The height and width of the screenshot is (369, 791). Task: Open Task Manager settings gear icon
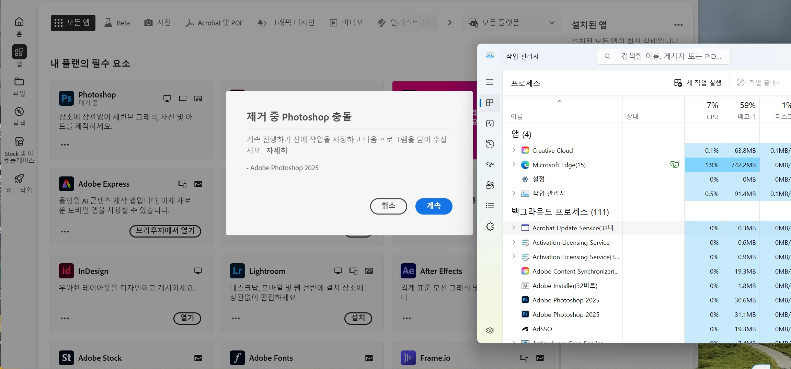[490, 330]
